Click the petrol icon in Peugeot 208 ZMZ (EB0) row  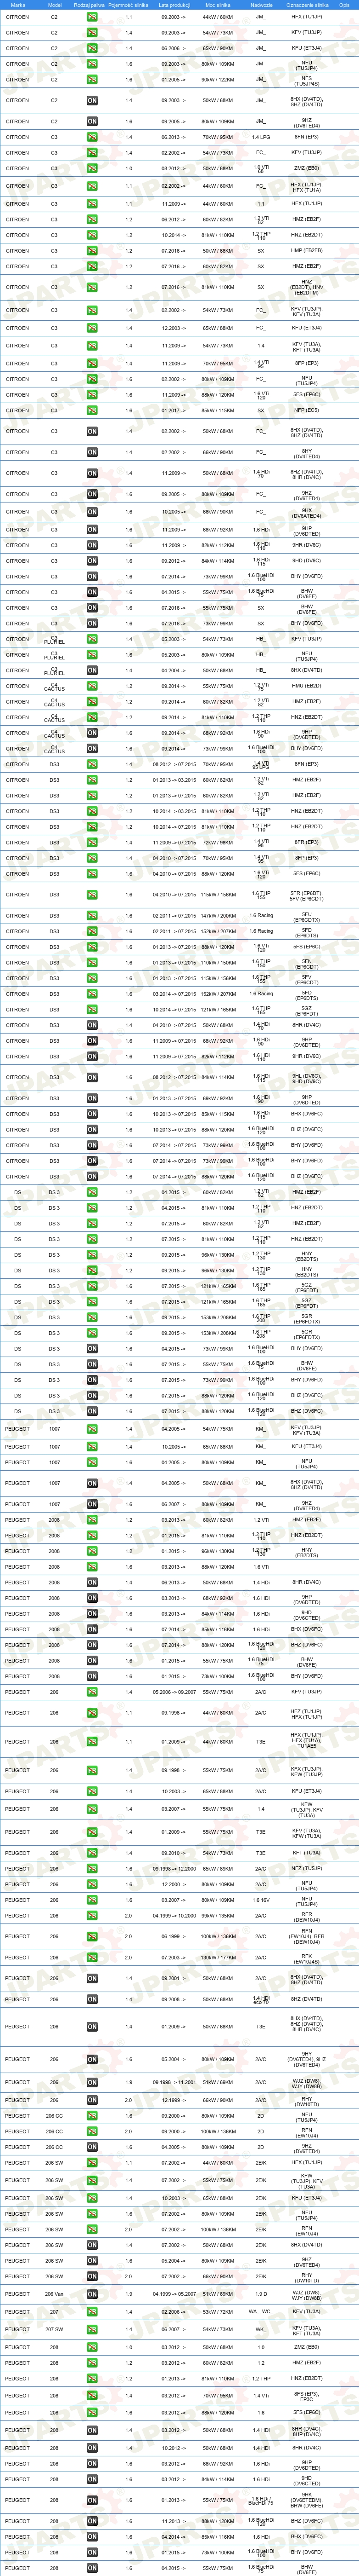[92, 2346]
